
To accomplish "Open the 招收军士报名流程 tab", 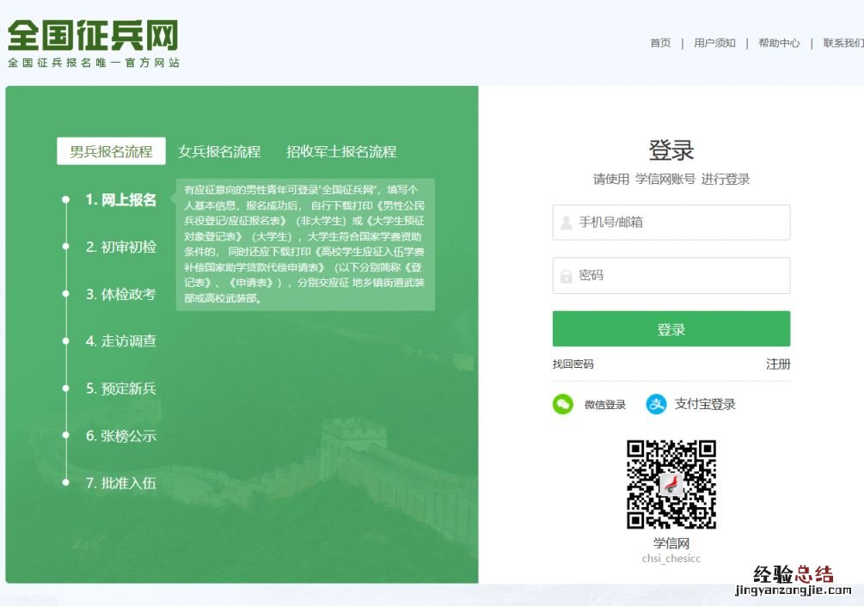I will pyautogui.click(x=341, y=151).
